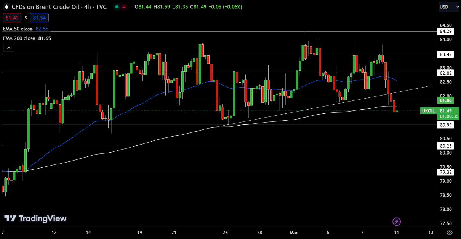The width and height of the screenshot is (461, 239).
Task: Click the TradingView logo
Action: click(x=35, y=218)
